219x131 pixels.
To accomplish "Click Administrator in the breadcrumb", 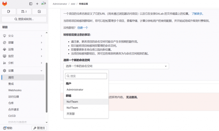I will point(60,4).
